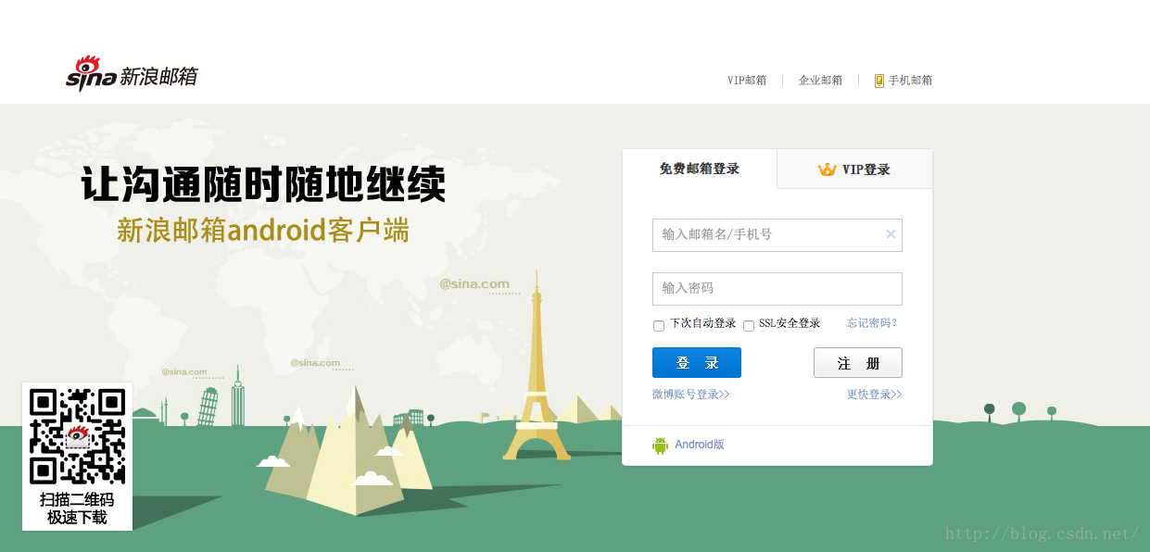The image size is (1150, 552).
Task: Open 手机邮箱 link in header
Action: tap(910, 81)
